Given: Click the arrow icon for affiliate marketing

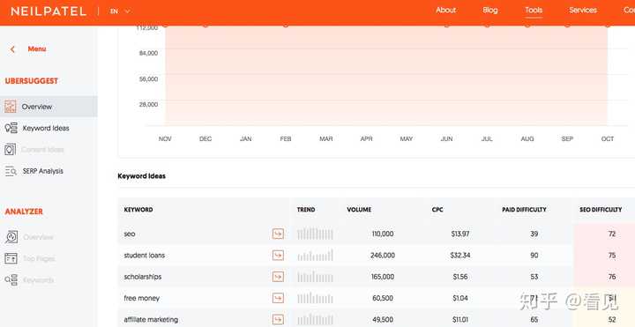Looking at the screenshot, I should pos(278,319).
